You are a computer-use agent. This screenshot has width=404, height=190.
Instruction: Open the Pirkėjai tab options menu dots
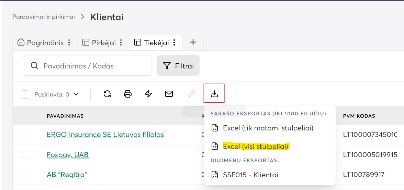pyautogui.click(x=121, y=42)
